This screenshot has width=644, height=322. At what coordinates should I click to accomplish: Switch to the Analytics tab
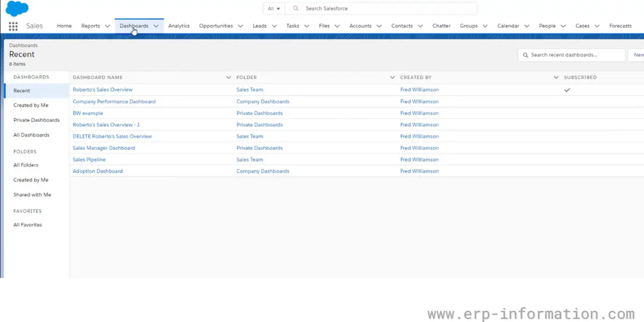tap(179, 26)
